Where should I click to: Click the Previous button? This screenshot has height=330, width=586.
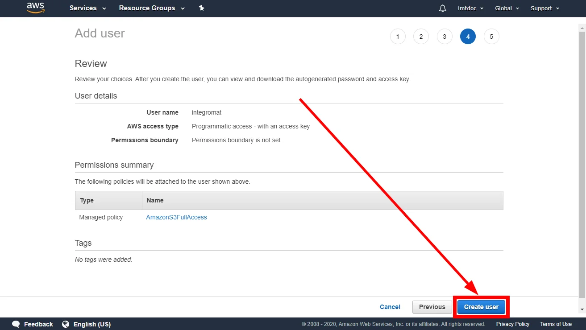(432, 307)
